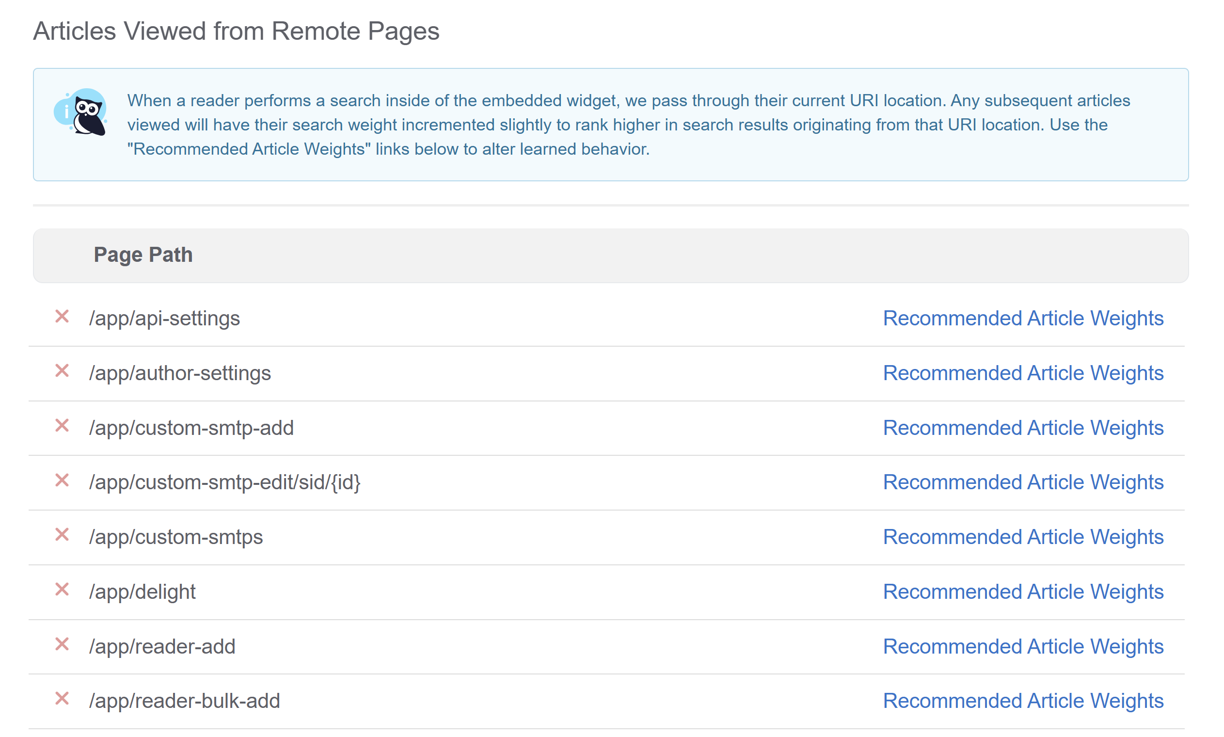Image resolution: width=1224 pixels, height=737 pixels.
Task: Open Recommended Article Weights for /app/api-settings
Action: (1022, 319)
